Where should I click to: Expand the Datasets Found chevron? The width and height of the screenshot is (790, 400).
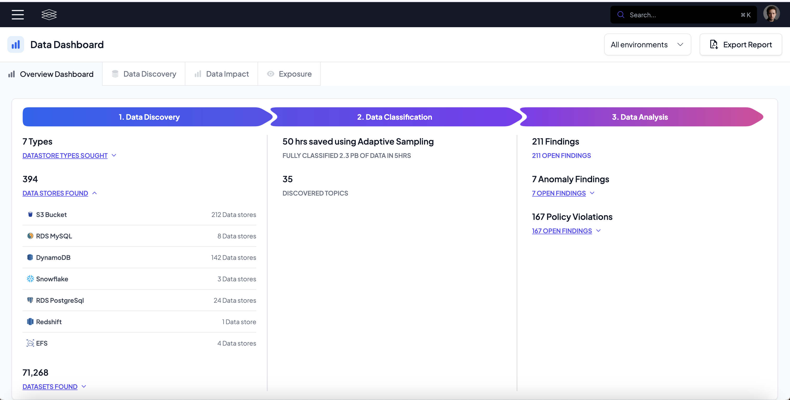(x=84, y=386)
